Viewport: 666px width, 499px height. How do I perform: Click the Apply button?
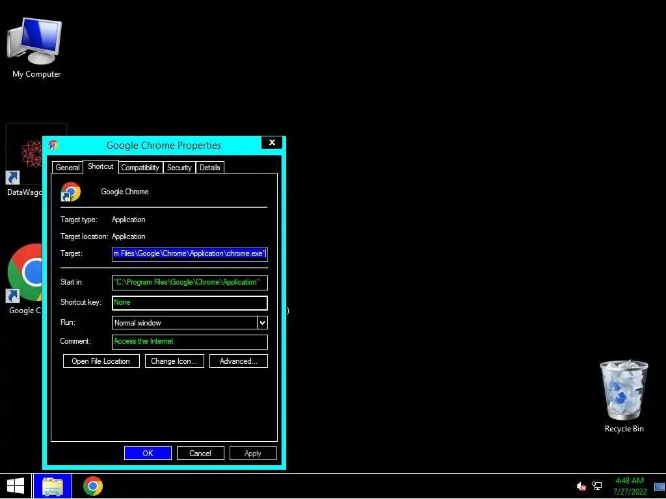pos(253,453)
